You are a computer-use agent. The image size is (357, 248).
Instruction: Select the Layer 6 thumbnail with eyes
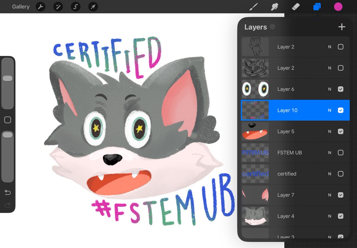(x=255, y=89)
